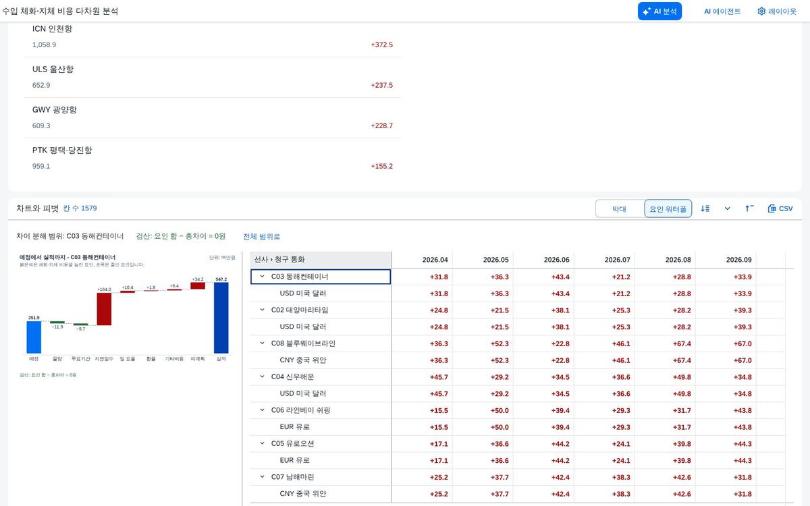Click the ICN 인천항 variance value +372.5

click(x=381, y=45)
